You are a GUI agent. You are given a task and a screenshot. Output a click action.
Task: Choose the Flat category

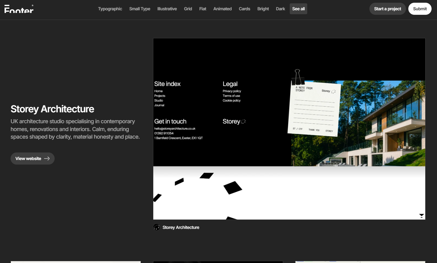coord(203,9)
